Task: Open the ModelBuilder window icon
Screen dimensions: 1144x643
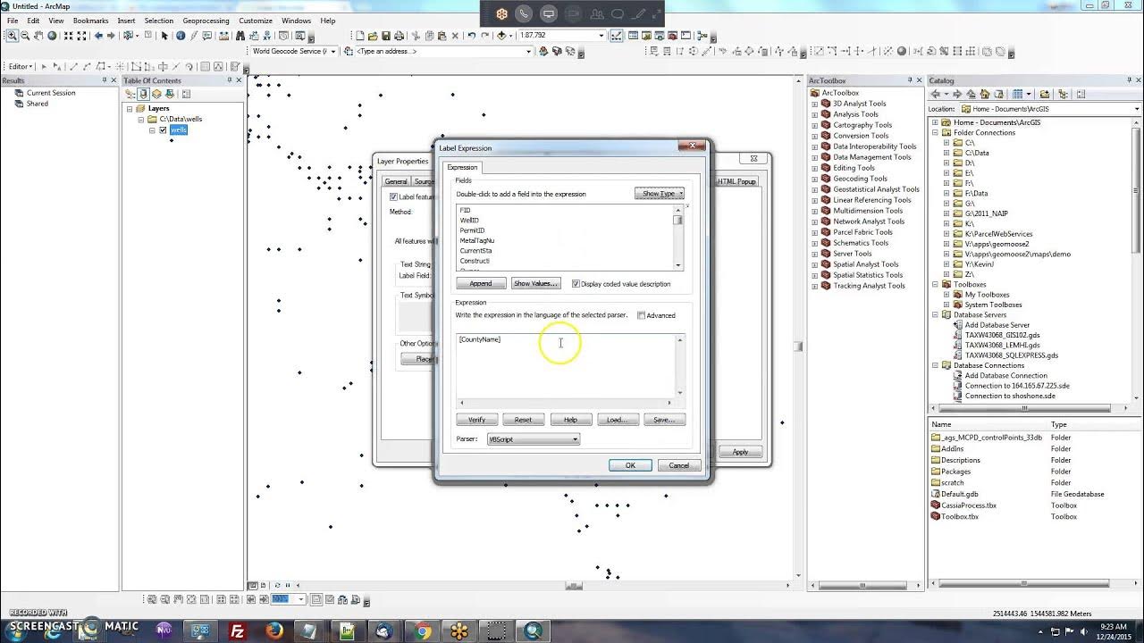Action: pos(702,36)
